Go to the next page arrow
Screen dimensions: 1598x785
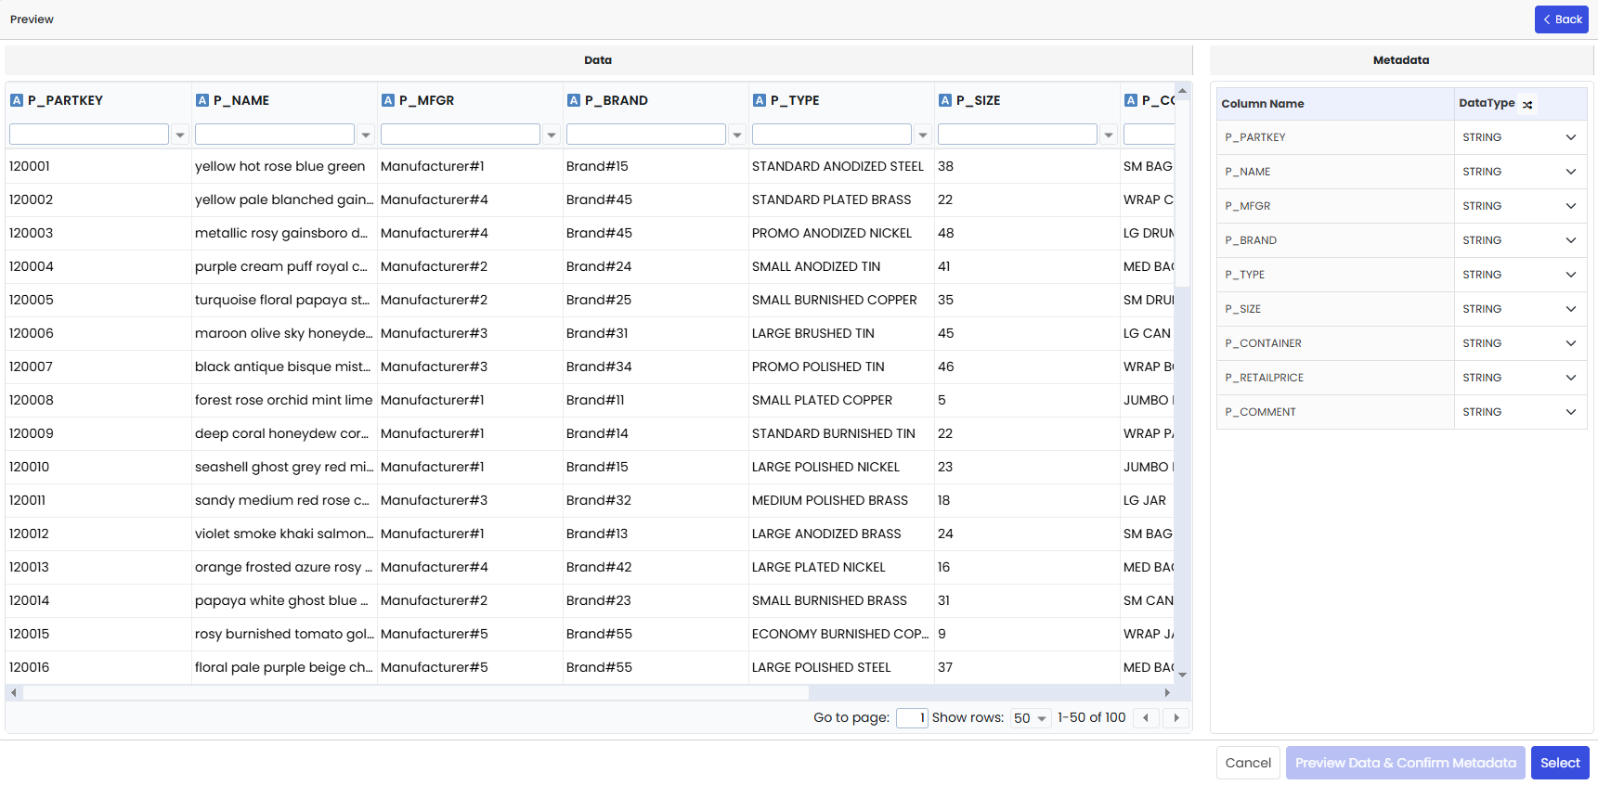tap(1176, 718)
